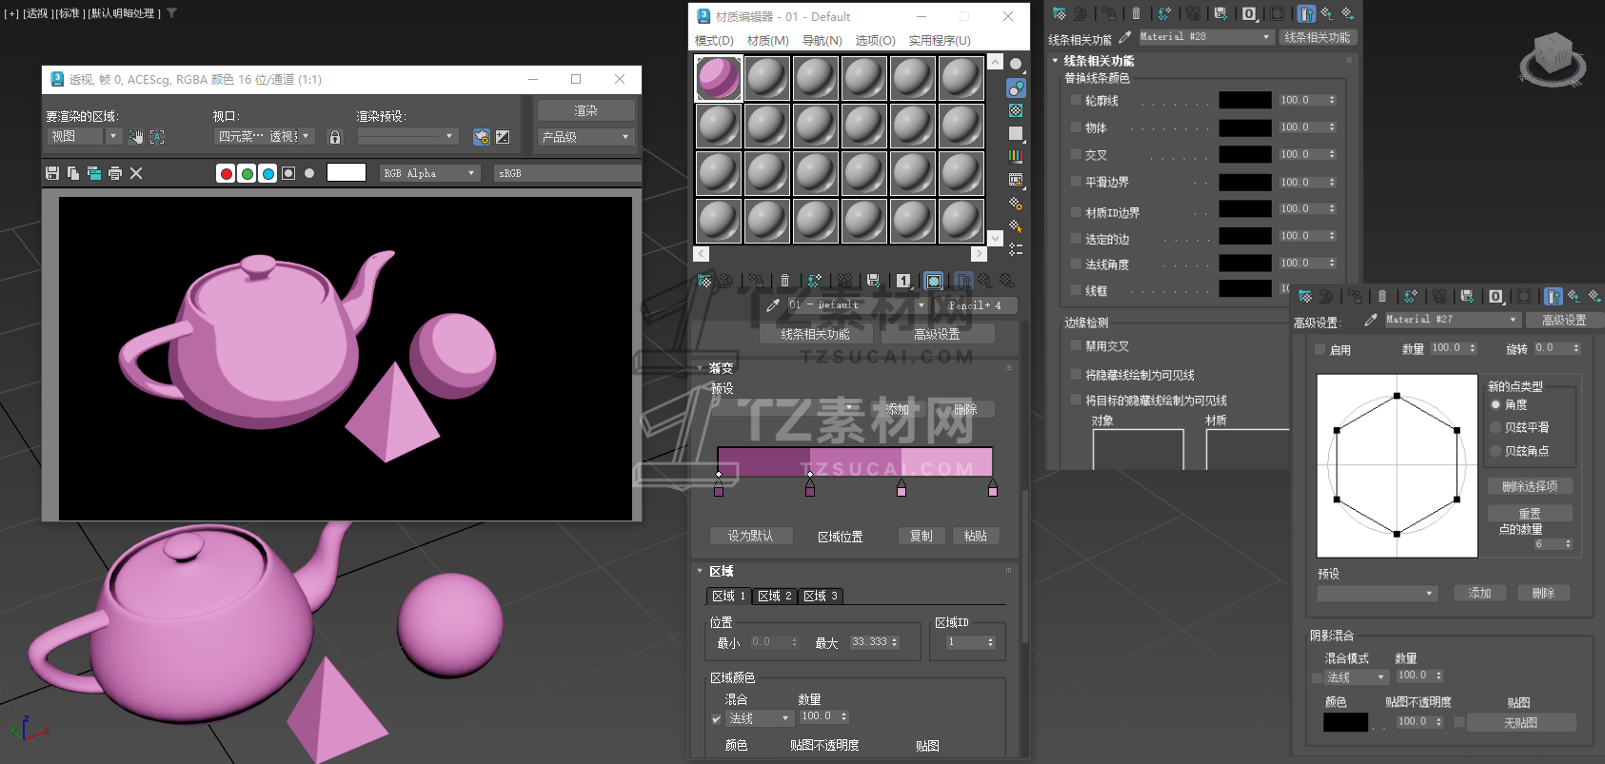Viewport: 1605px width, 764px height.
Task: Click the video color check icon
Action: click(x=1016, y=156)
